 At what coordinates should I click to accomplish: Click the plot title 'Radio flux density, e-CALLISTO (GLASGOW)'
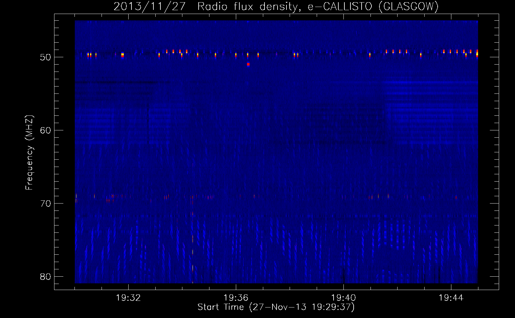[x=318, y=6]
